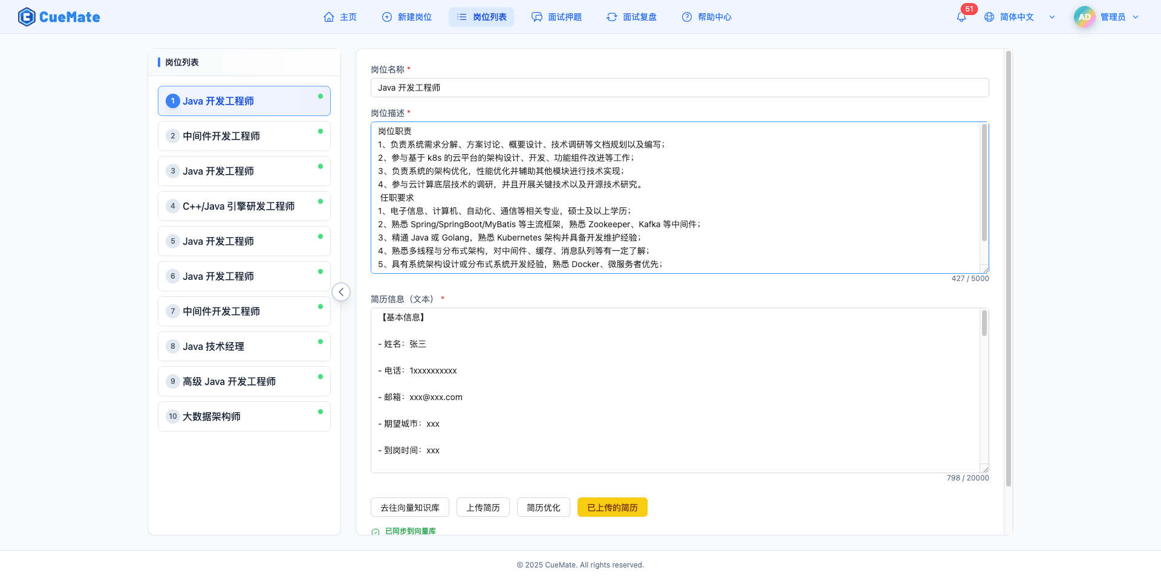Click the 岗位名称 input field

(x=680, y=87)
